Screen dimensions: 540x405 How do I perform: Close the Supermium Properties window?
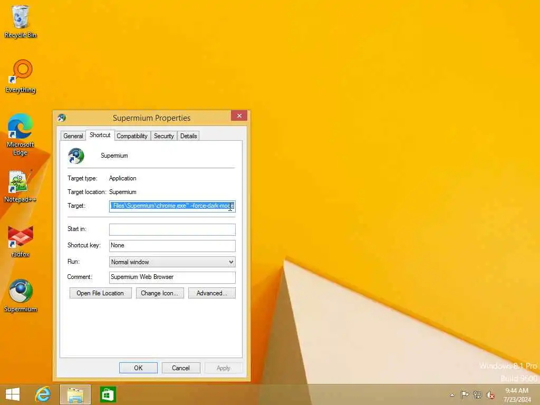click(239, 115)
